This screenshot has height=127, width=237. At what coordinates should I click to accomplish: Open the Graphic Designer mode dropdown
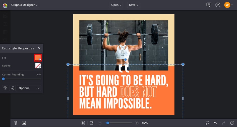pos(24,5)
